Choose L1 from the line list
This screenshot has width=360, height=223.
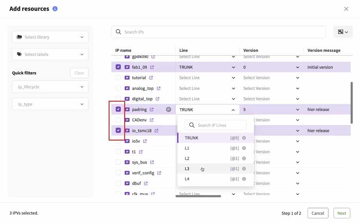point(187,148)
